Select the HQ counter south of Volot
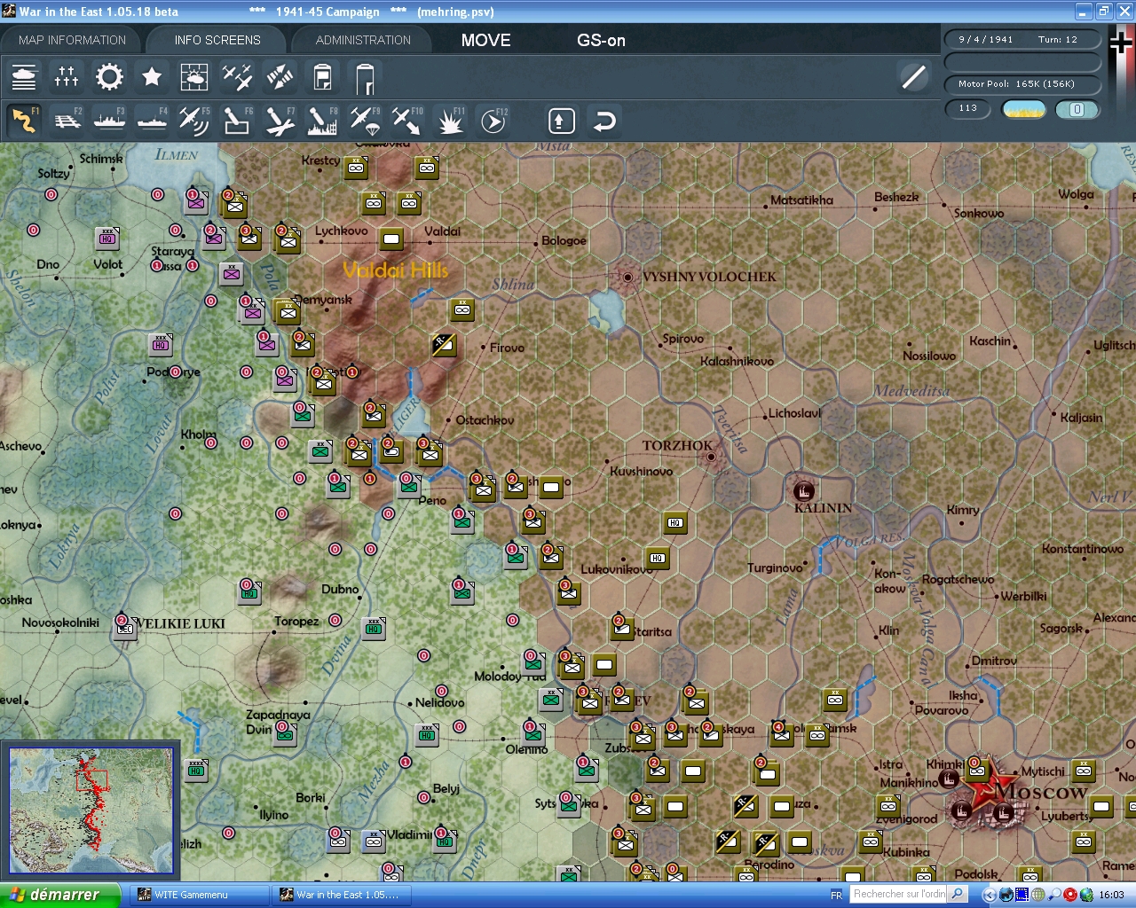This screenshot has height=908, width=1136. [161, 344]
